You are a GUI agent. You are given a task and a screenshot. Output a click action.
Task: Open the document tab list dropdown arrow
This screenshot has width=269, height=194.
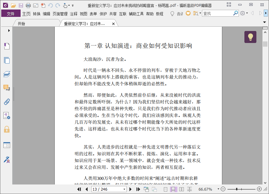(x=264, y=22)
